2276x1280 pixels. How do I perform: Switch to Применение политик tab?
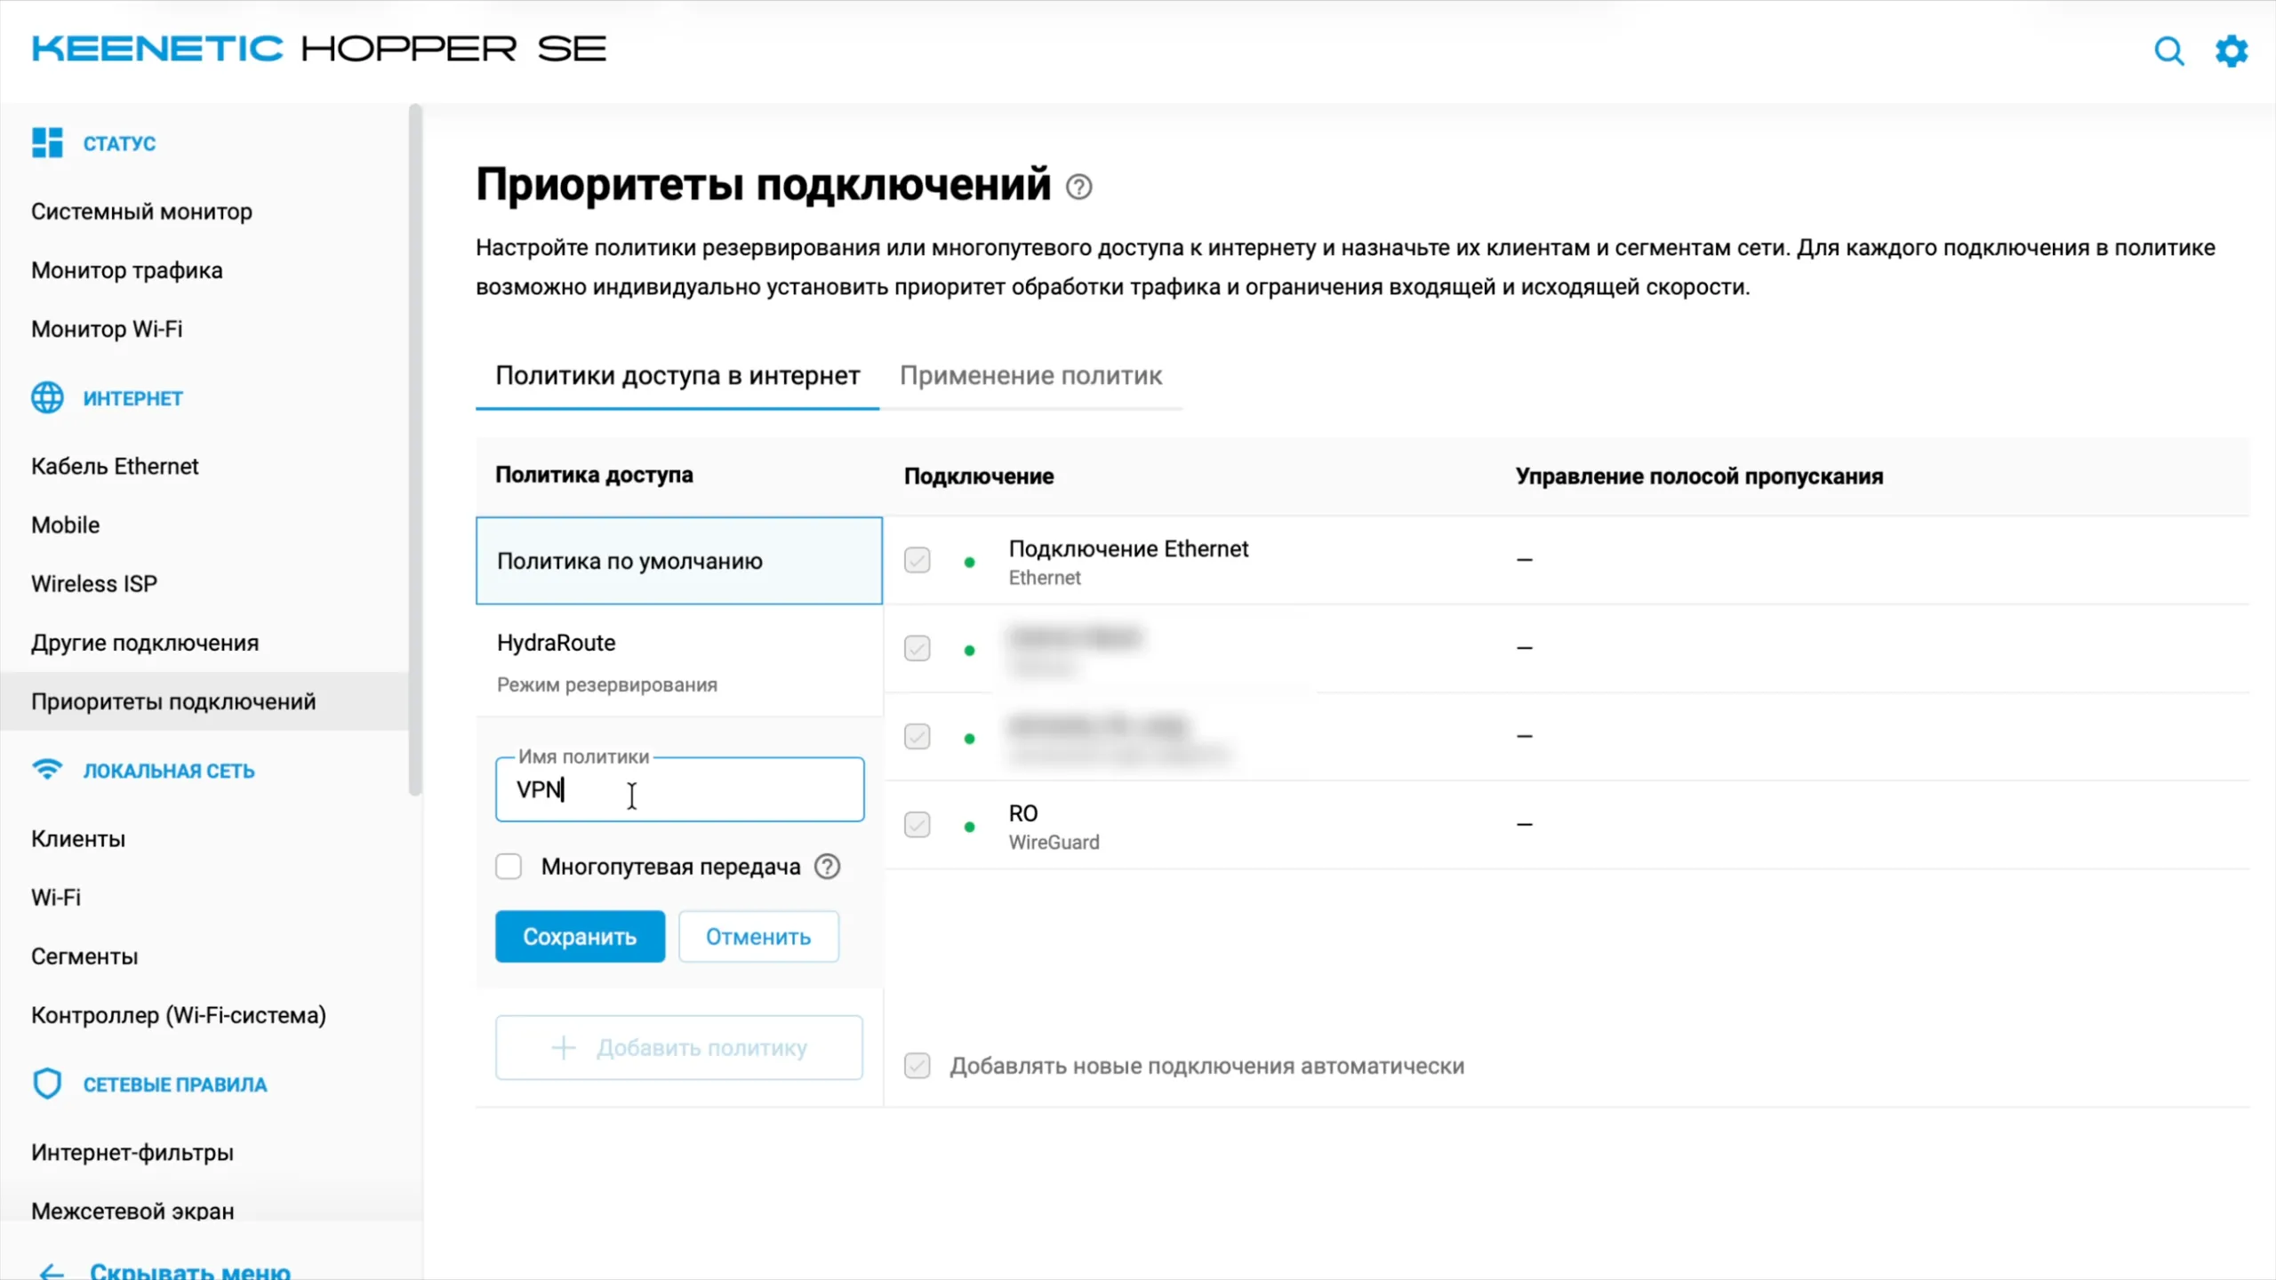[1030, 376]
